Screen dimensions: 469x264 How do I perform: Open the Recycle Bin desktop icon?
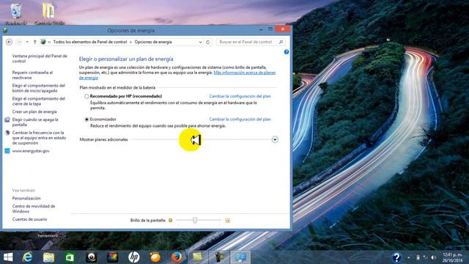pyautogui.click(x=16, y=13)
